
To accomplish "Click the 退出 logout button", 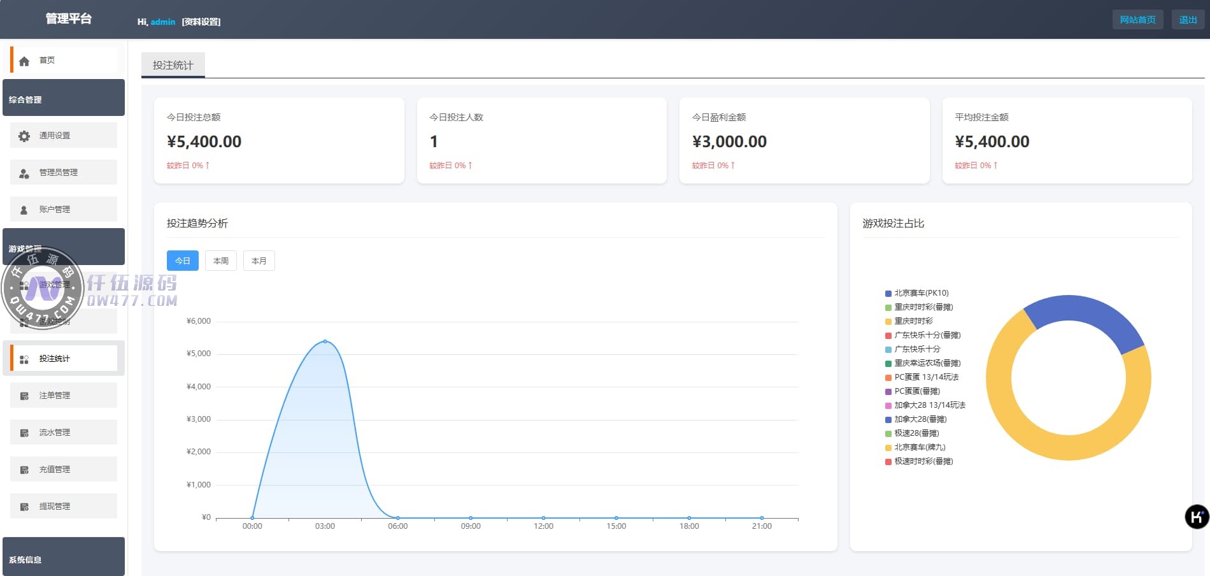I will click(x=1188, y=20).
